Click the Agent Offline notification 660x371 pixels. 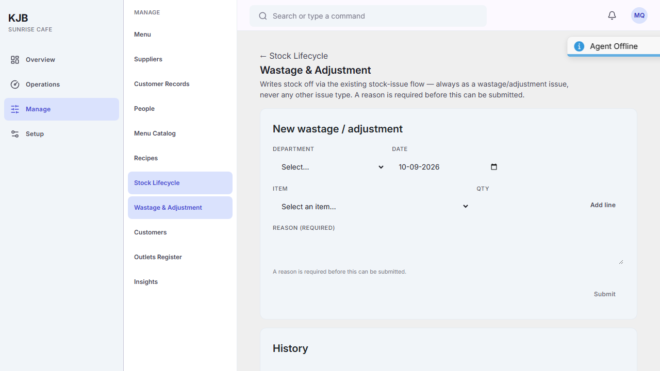click(x=614, y=46)
